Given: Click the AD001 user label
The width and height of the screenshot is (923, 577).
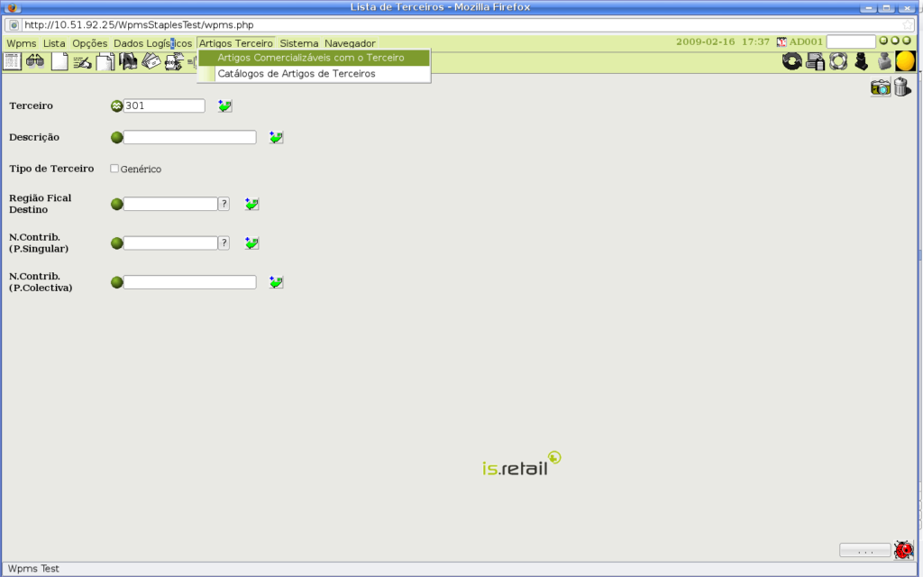Looking at the screenshot, I should click(806, 41).
